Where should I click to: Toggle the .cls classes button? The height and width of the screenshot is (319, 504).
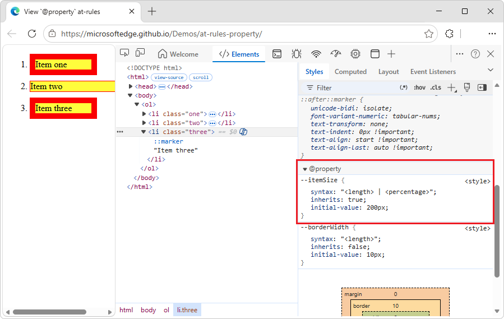[436, 87]
